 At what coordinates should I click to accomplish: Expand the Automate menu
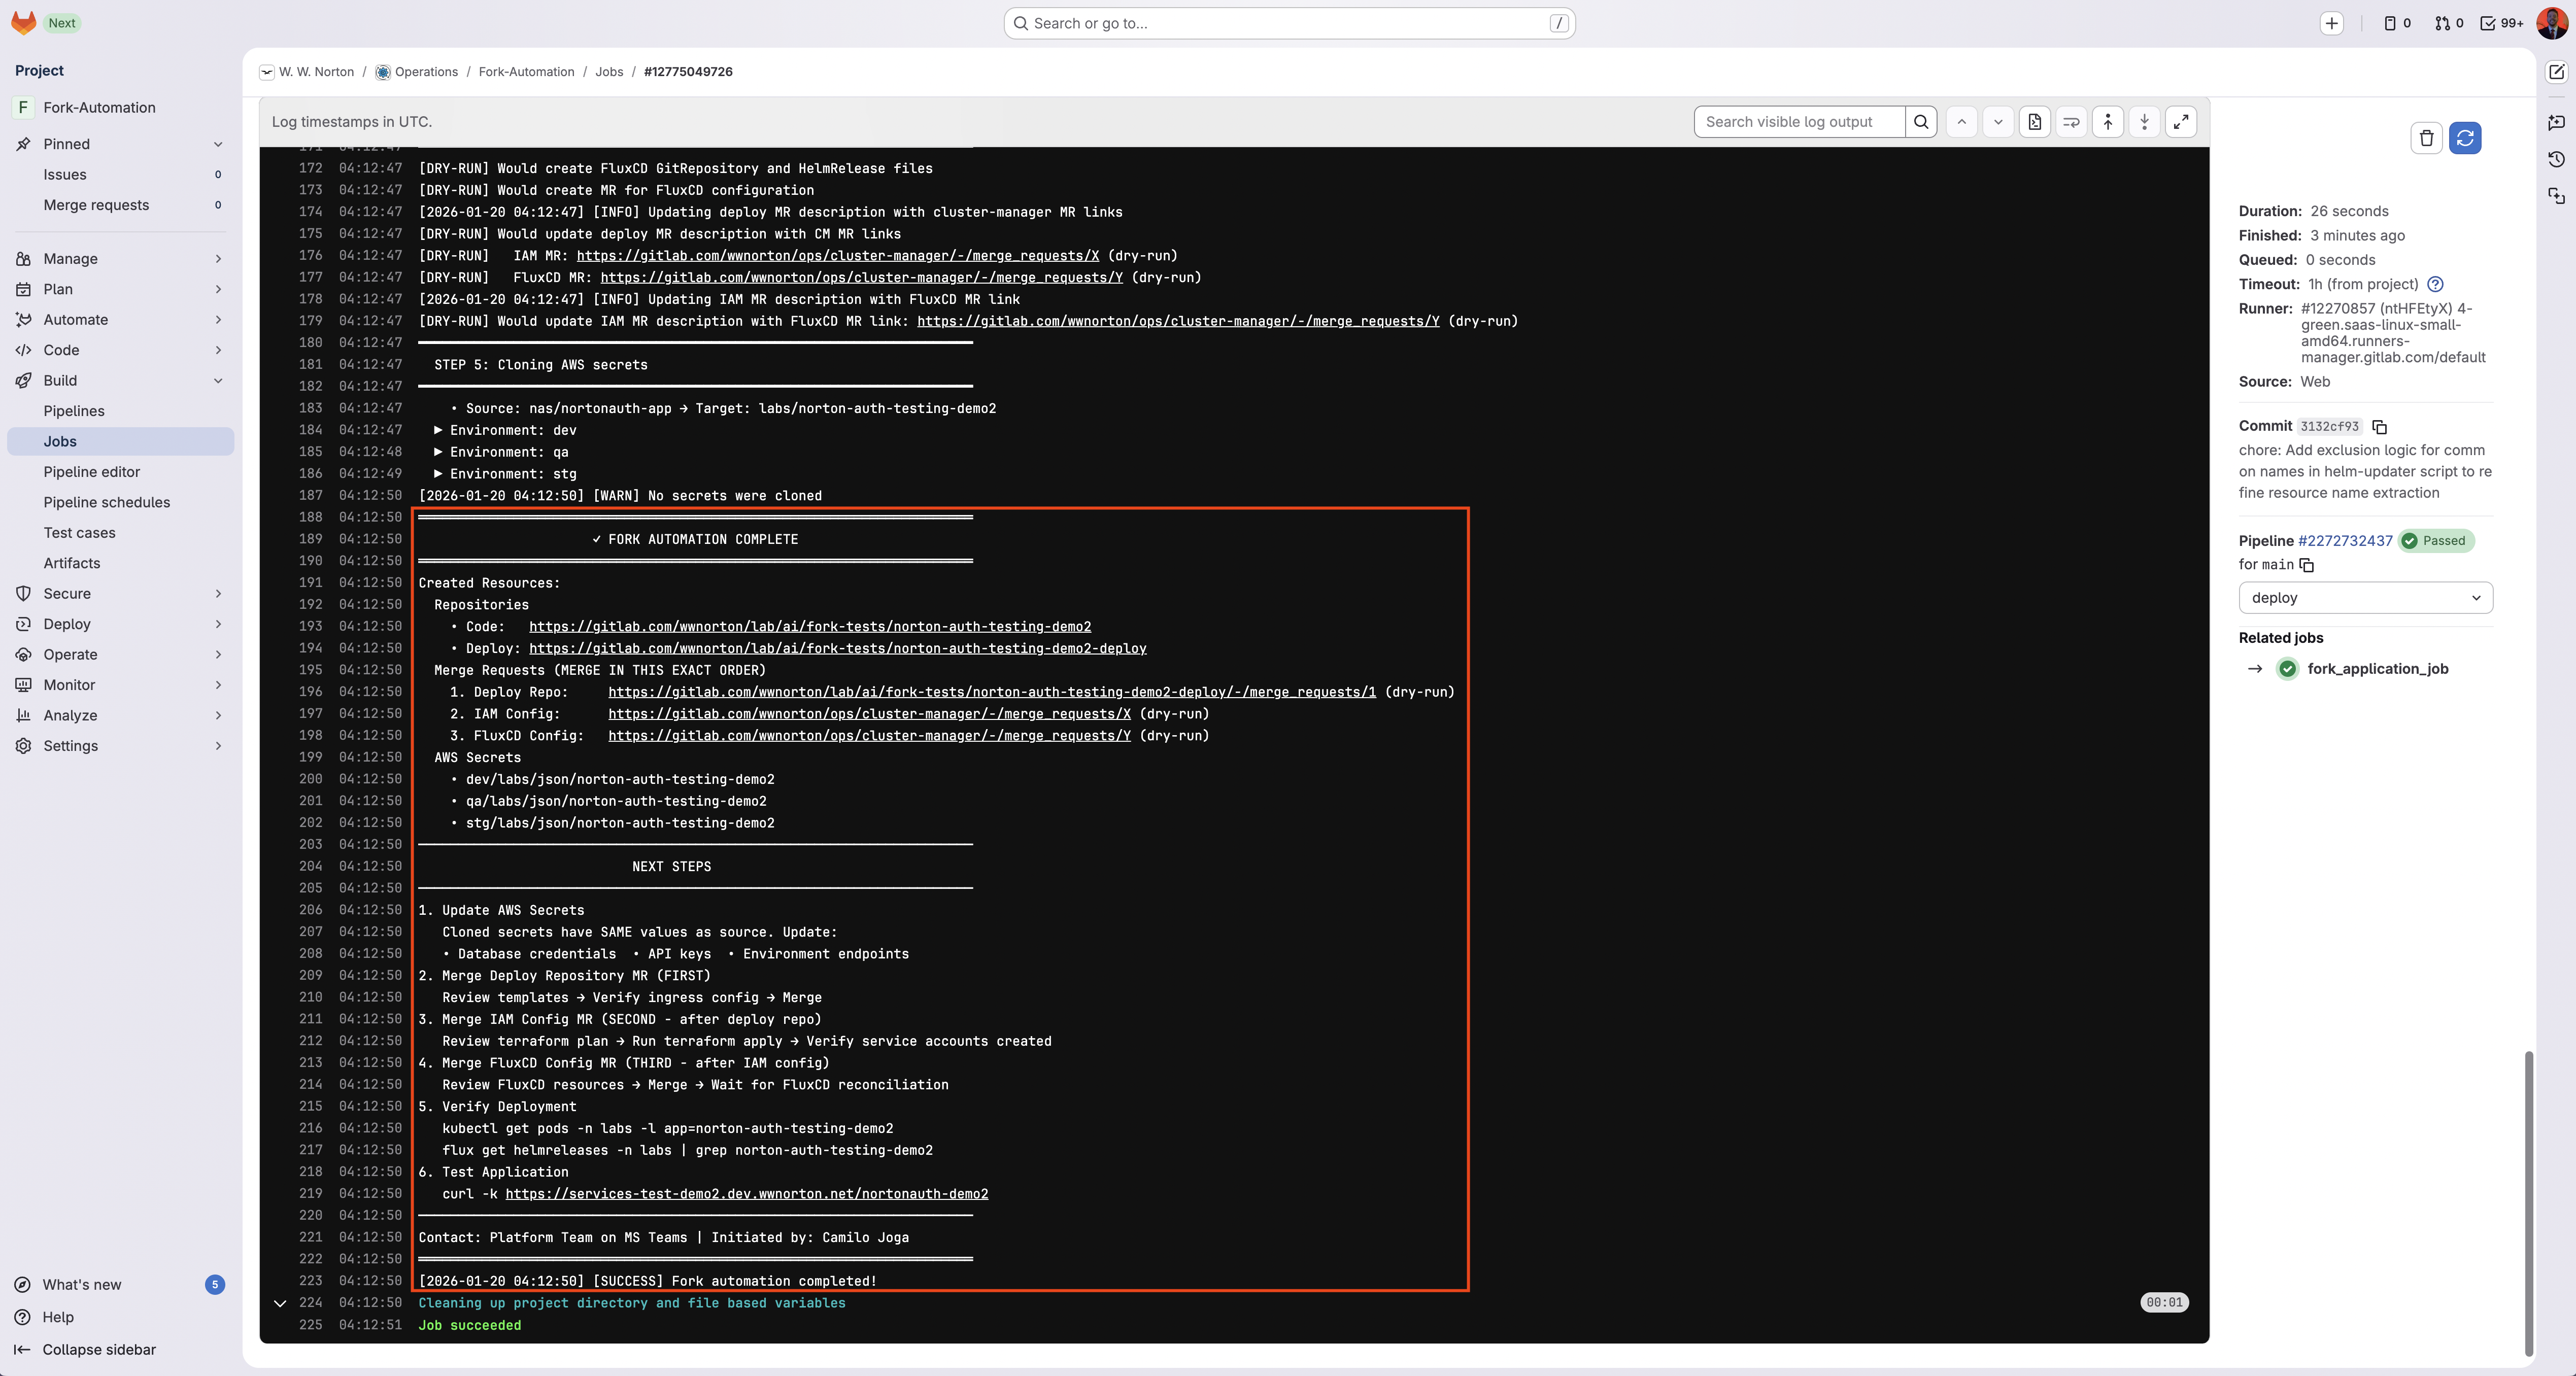[120, 320]
